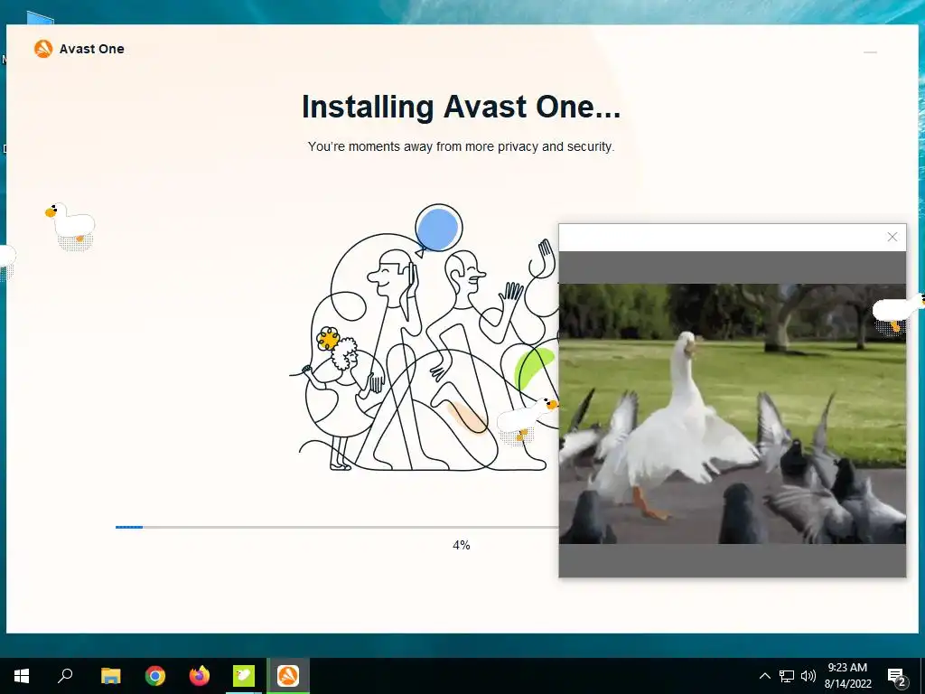Click the goose walking over the illustration
This screenshot has height=694, width=925.
pos(527,419)
